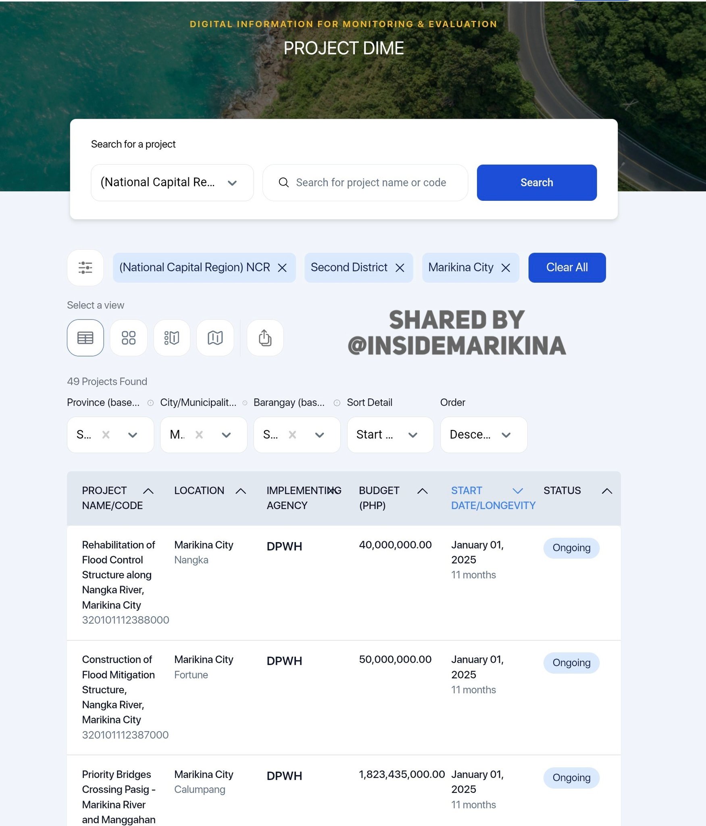The image size is (706, 826).
Task: Click Ongoing status badge for Nangka project
Action: (571, 548)
